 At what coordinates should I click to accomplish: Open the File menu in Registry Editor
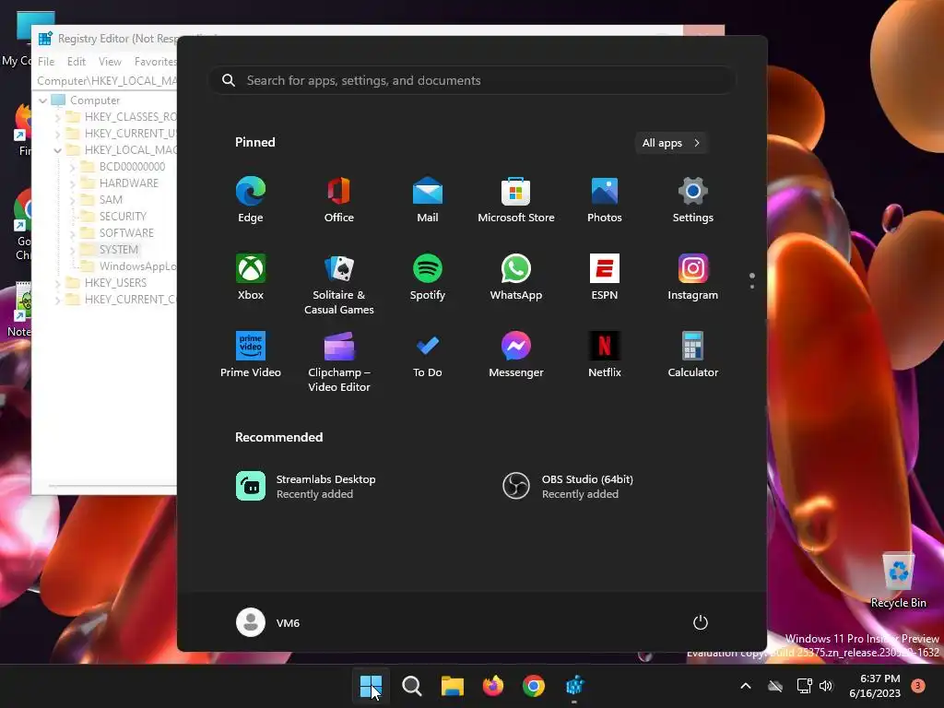point(46,62)
